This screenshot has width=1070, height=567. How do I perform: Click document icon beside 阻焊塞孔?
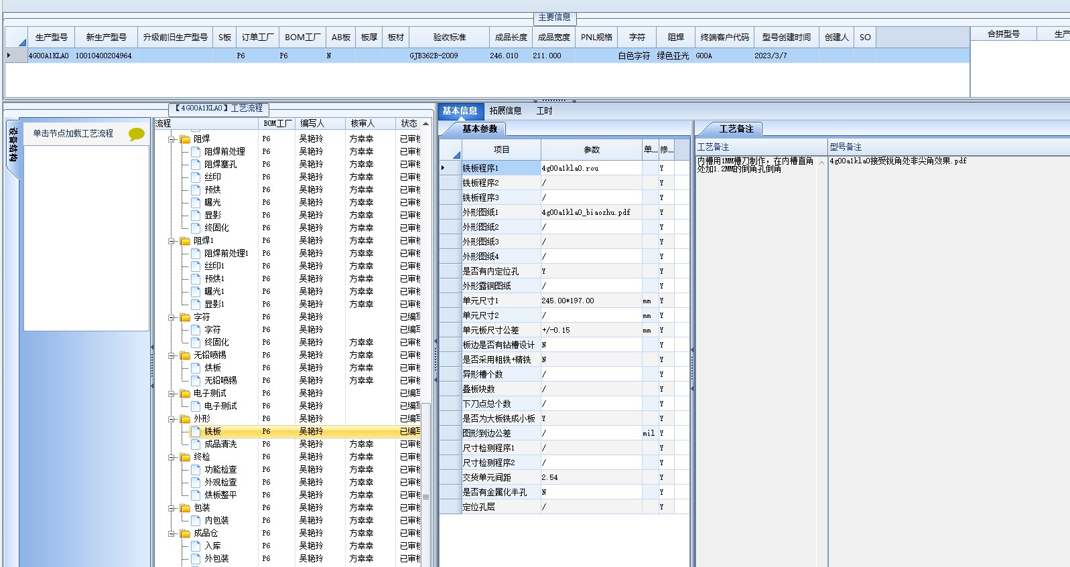(196, 165)
